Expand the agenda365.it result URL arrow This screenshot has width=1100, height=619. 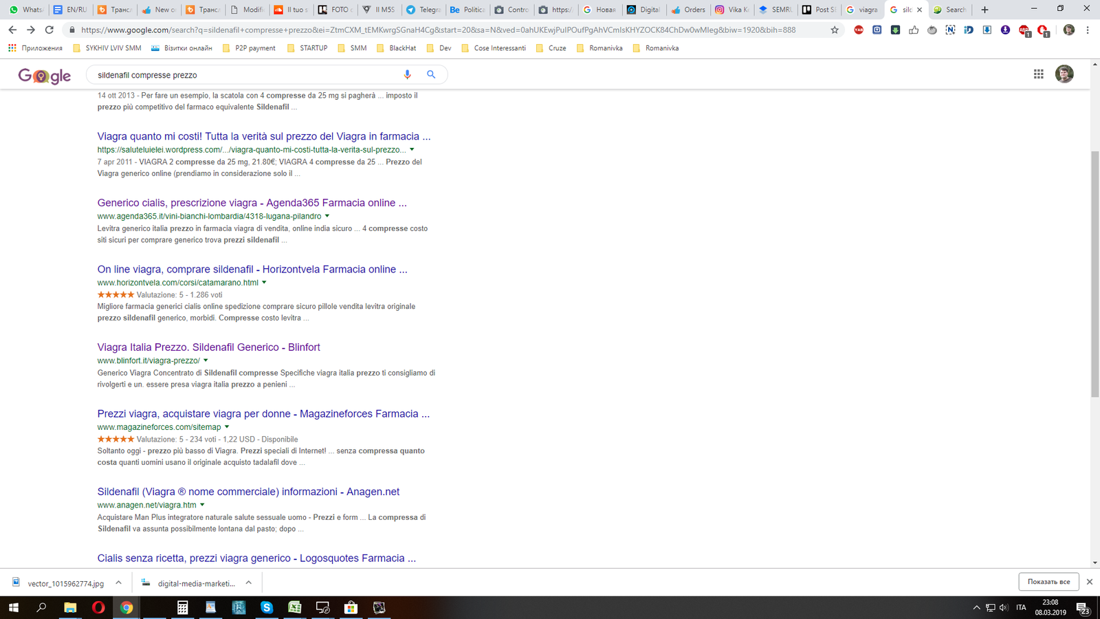coord(327,216)
